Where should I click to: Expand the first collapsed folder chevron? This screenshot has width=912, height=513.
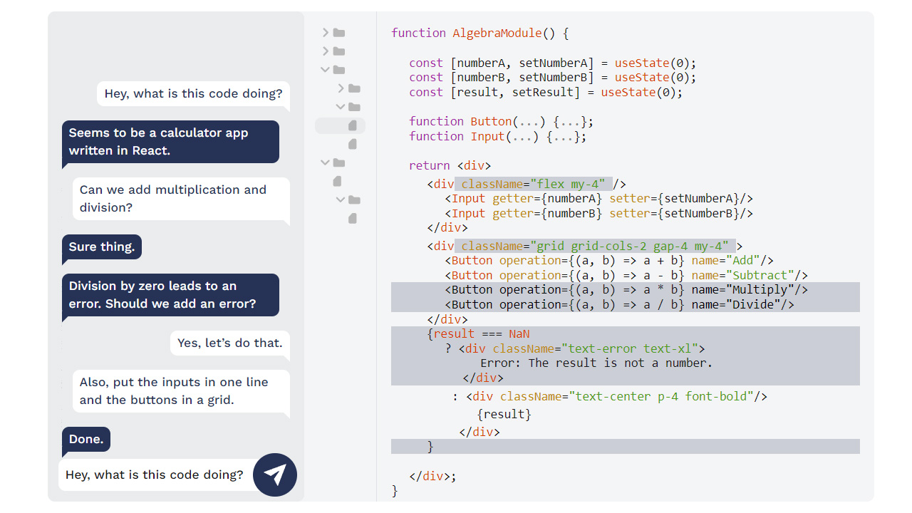point(326,33)
